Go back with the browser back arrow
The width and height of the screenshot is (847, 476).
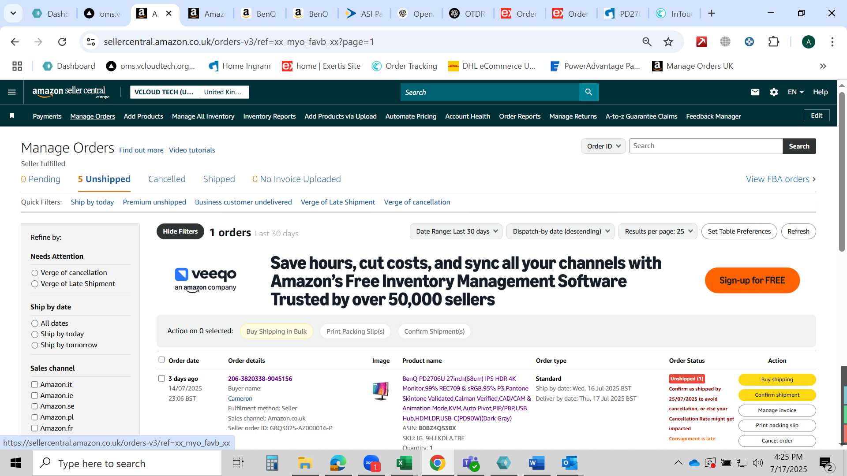click(x=15, y=42)
